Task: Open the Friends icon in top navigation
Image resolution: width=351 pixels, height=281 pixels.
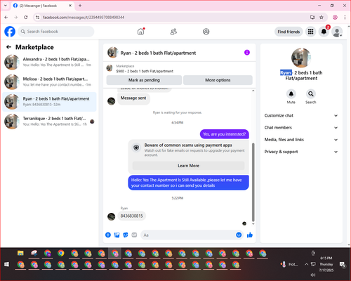Action: coord(173,32)
